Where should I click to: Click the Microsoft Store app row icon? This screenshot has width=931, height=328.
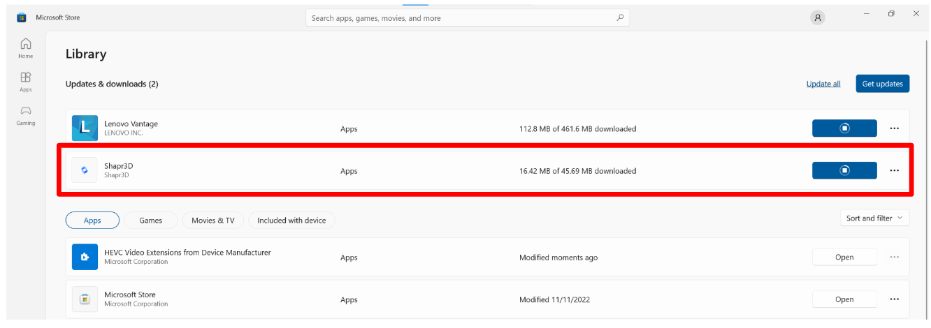(85, 299)
